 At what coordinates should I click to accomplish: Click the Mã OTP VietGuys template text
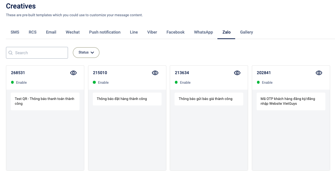[288, 101]
